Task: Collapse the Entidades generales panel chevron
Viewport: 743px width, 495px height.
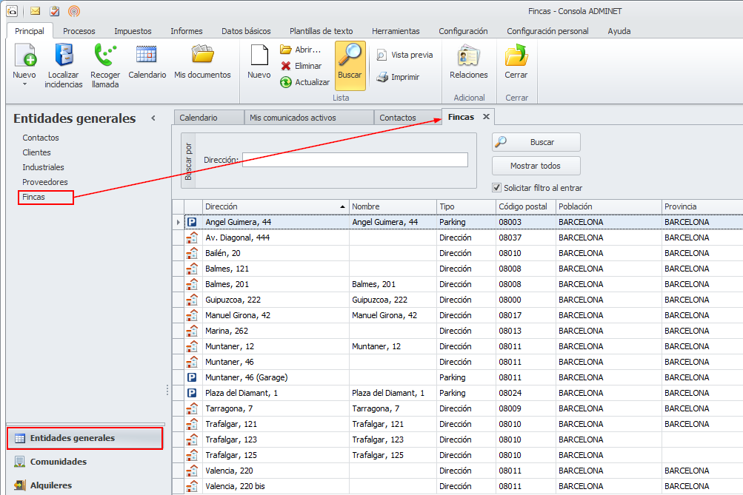Action: [153, 118]
